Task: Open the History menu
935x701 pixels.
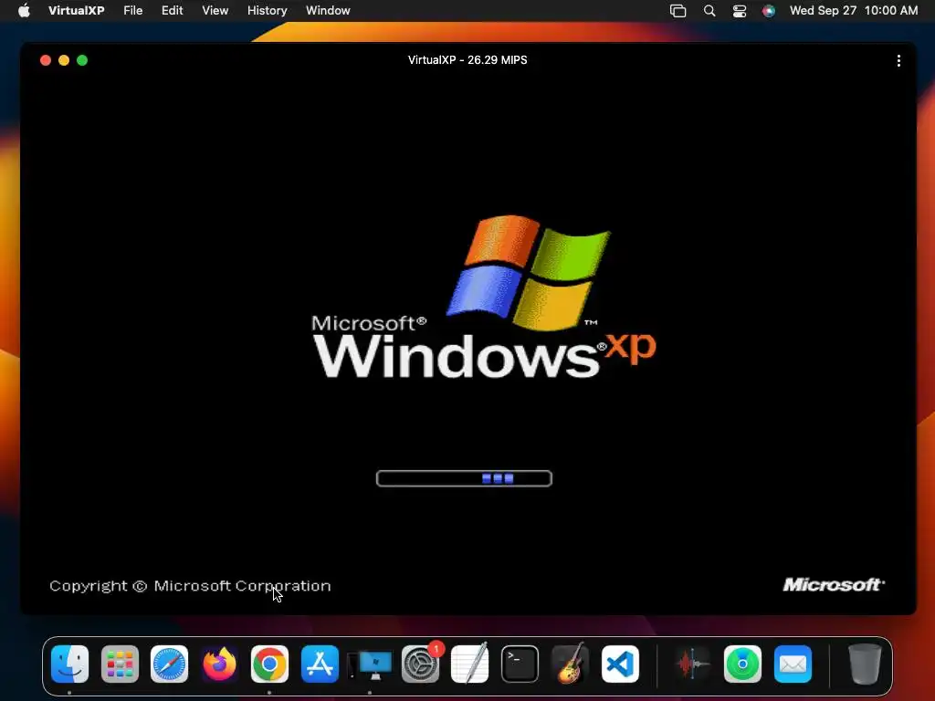Action: (268, 11)
